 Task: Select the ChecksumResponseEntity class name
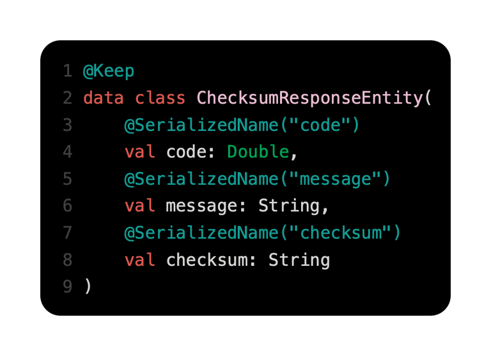pyautogui.click(x=309, y=98)
